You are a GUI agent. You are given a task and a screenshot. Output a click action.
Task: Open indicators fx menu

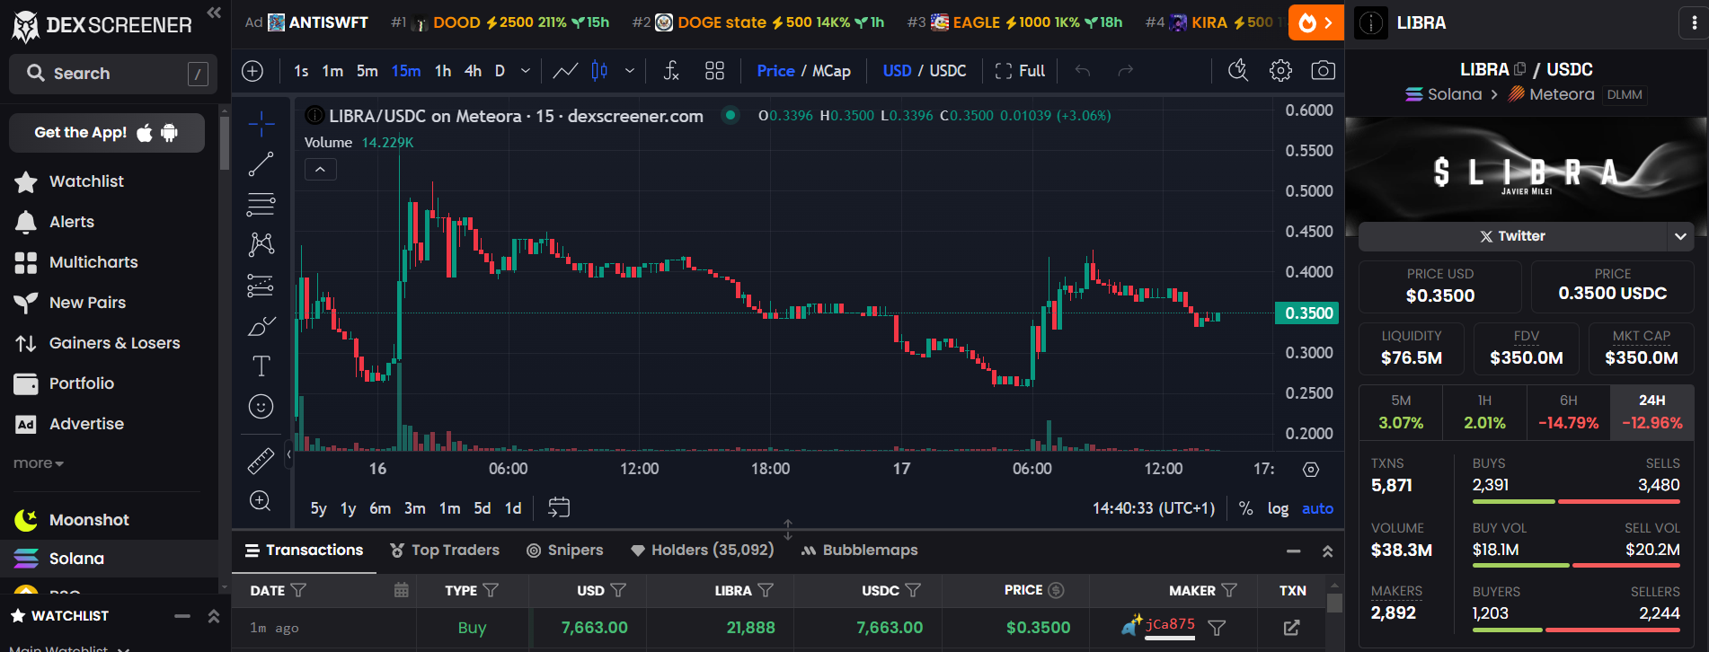coord(671,71)
